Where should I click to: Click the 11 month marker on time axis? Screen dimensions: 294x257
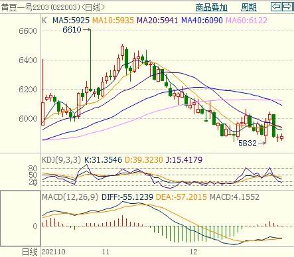tap(106, 252)
